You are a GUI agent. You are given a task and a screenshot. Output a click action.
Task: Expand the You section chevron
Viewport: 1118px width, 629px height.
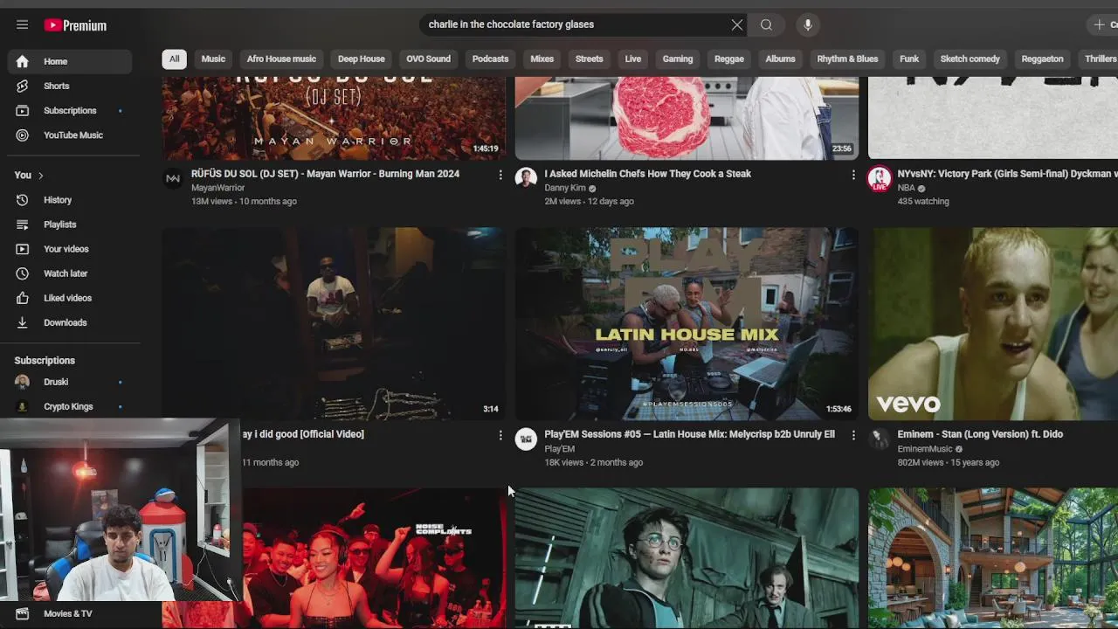(x=40, y=176)
